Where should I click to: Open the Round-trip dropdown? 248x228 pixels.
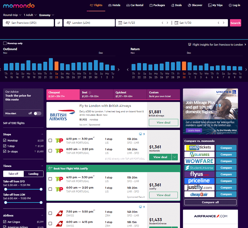(x=12, y=15)
